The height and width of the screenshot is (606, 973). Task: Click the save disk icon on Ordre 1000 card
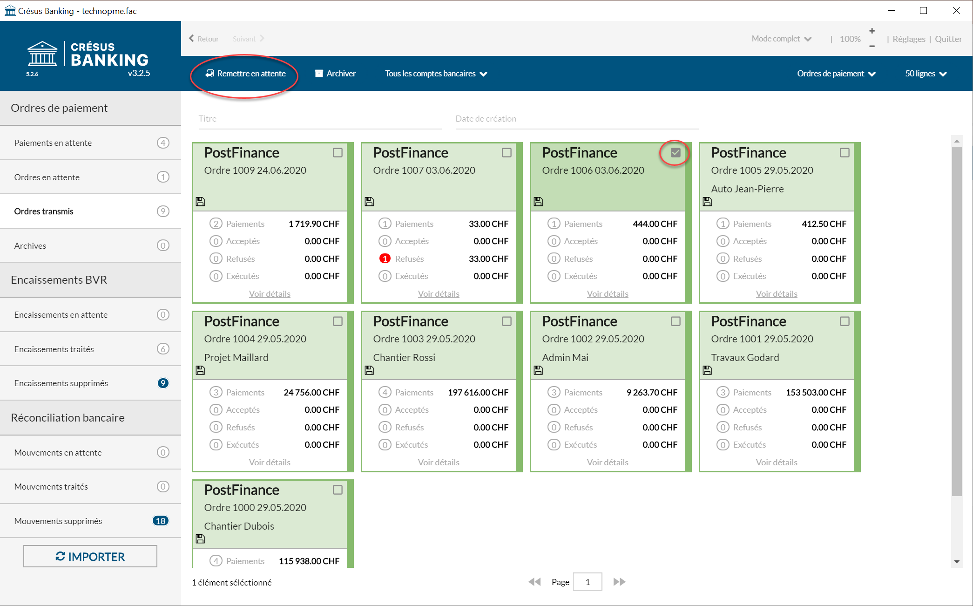[200, 538]
